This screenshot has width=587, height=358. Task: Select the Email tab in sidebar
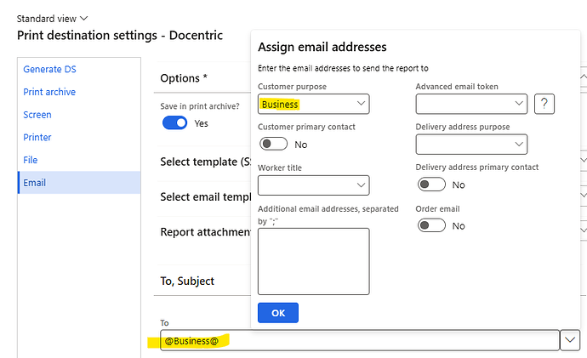(79, 183)
